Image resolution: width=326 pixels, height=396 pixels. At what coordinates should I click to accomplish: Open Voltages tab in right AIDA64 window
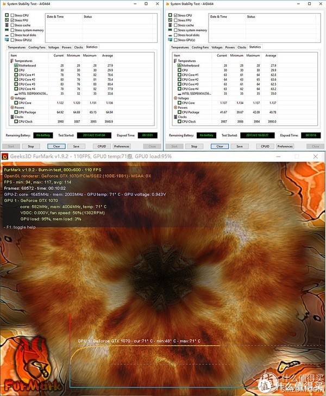[x=217, y=47]
